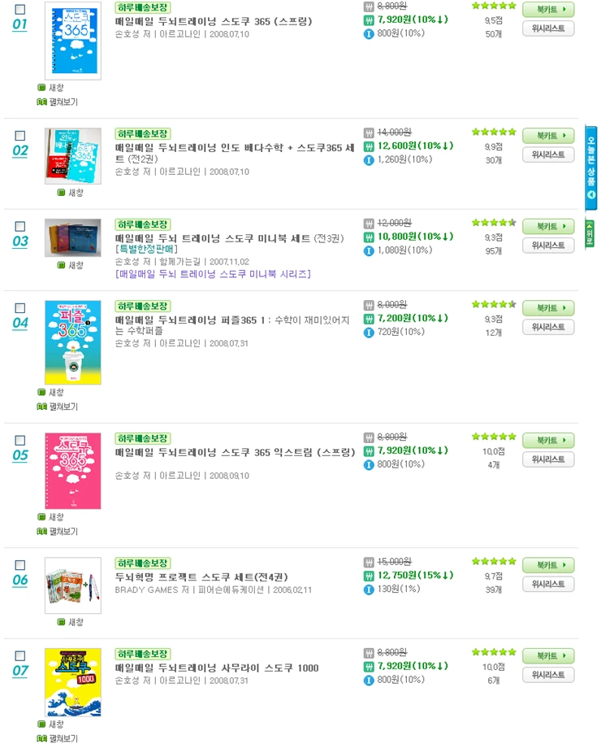Screen dimensions: 601x744
Task: Click 새창 icon beneath book 03 thumbnail
Action: click(x=61, y=265)
